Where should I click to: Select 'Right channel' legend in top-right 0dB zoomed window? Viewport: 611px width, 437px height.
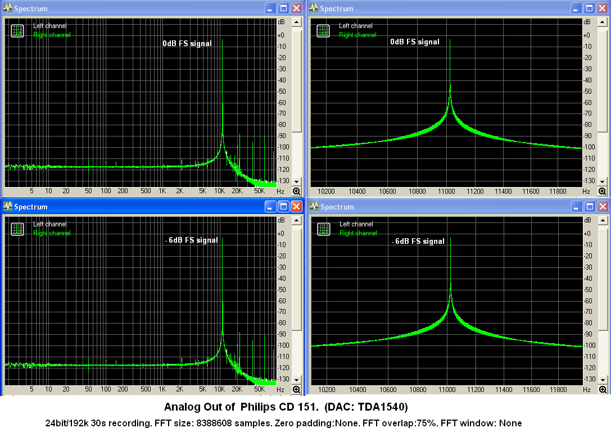pyautogui.click(x=357, y=35)
